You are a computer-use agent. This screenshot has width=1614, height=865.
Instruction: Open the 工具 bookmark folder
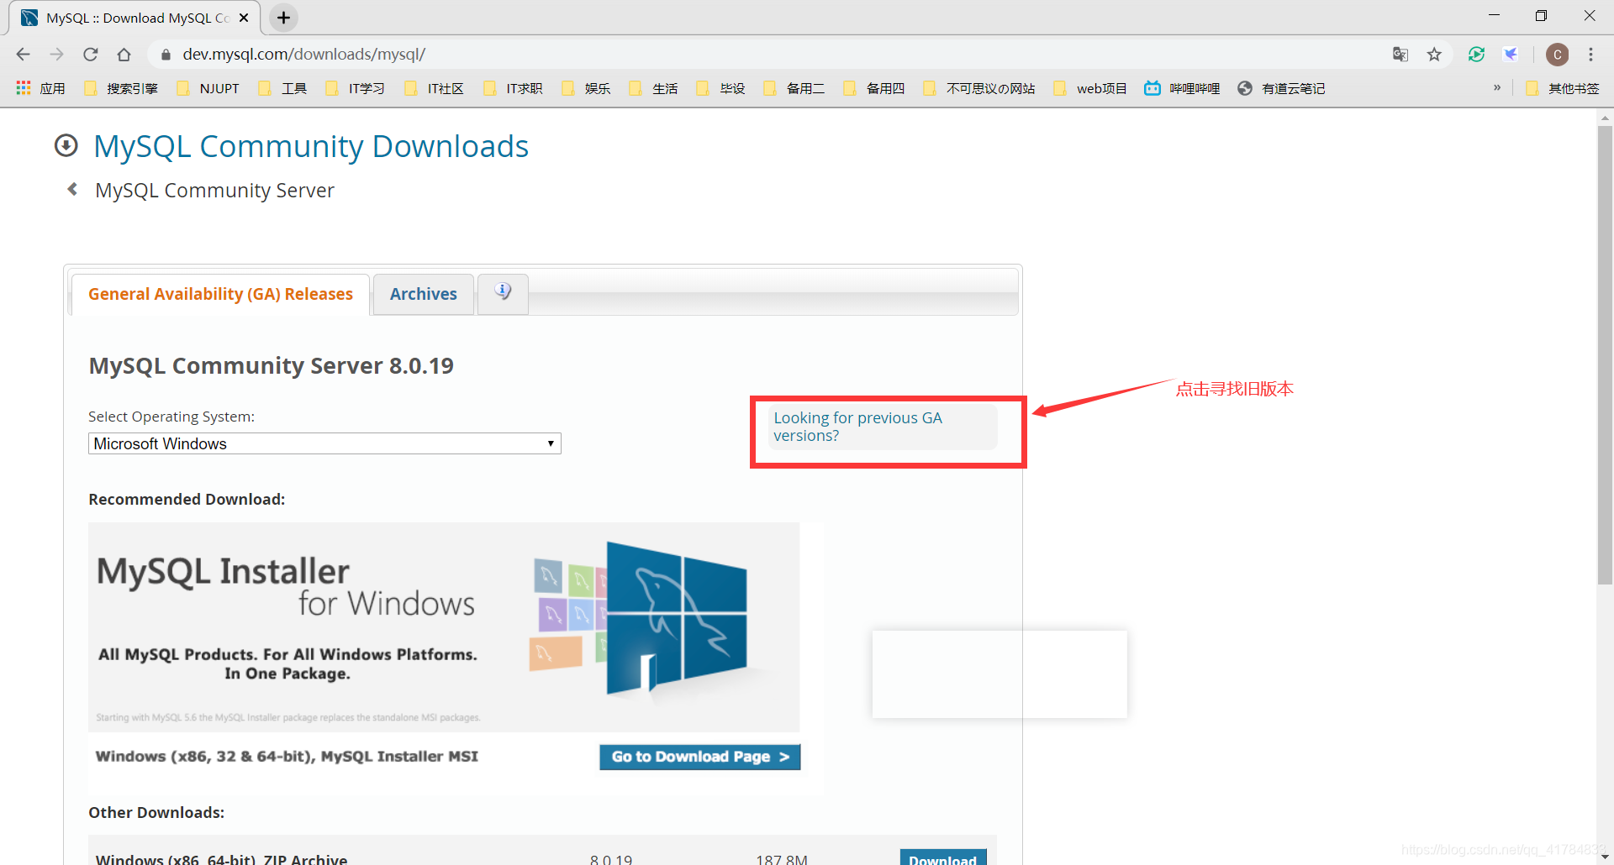282,88
